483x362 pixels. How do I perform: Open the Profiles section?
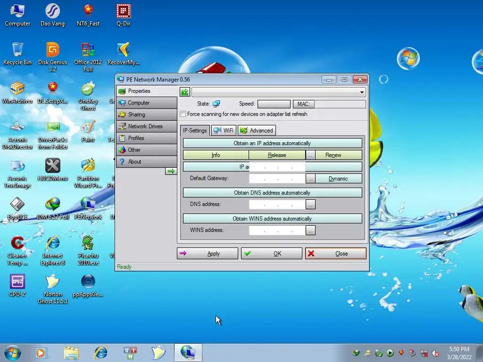147,138
